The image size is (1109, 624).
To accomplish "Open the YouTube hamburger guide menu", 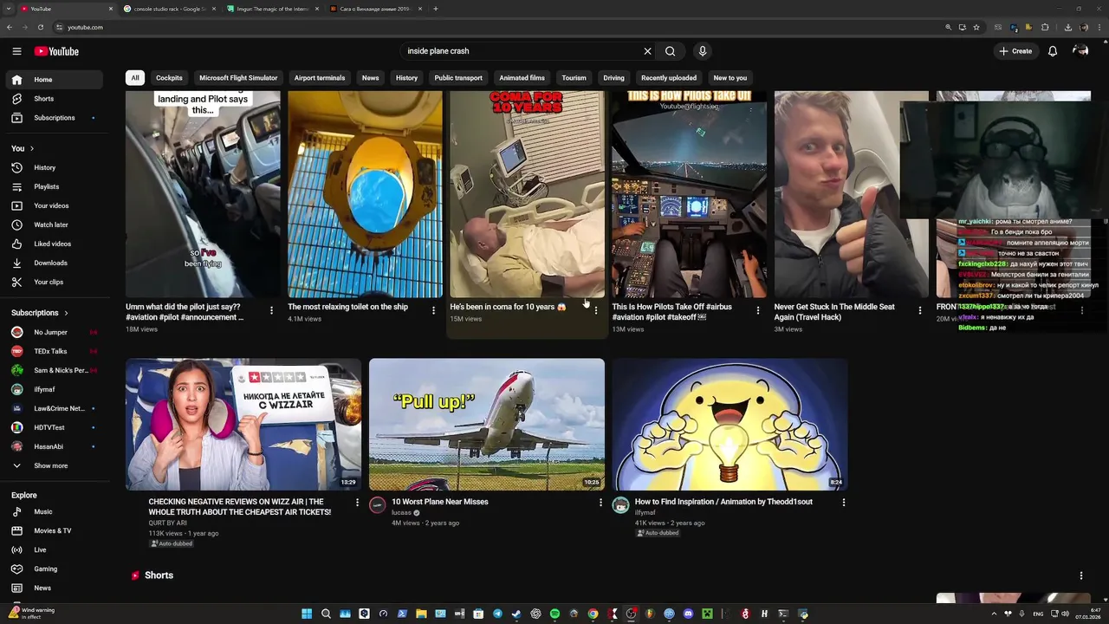I will pyautogui.click(x=16, y=51).
